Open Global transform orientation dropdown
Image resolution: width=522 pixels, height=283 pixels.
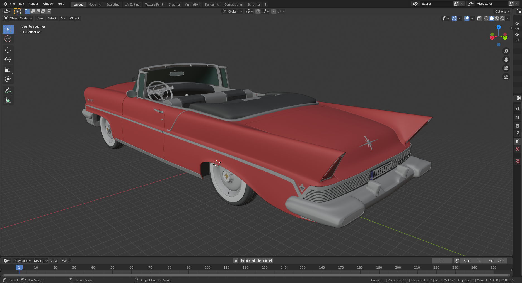tap(233, 11)
